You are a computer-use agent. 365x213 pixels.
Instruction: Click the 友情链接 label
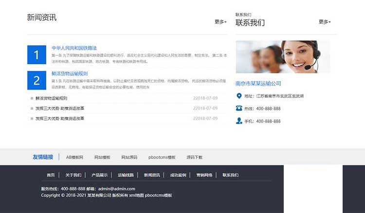click(x=43, y=157)
